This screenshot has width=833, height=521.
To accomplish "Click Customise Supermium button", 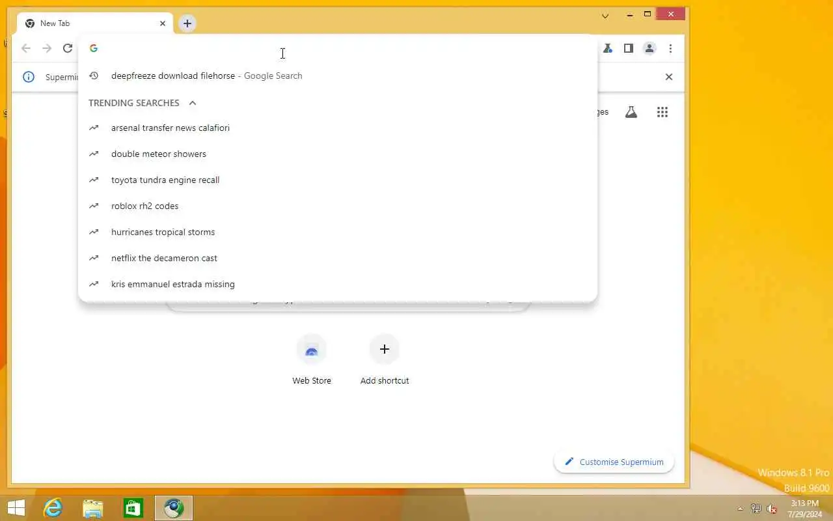I will coord(614,462).
